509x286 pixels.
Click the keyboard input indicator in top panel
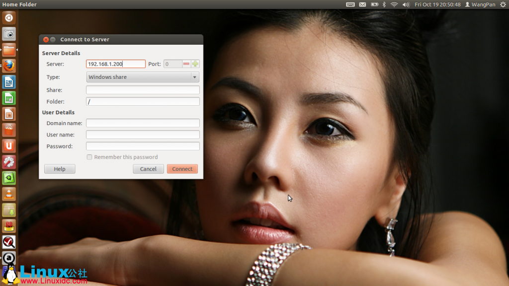click(x=350, y=4)
